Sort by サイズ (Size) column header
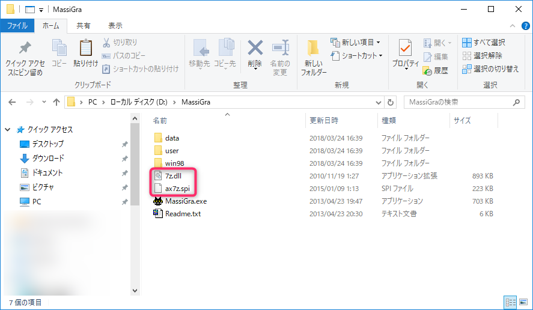This screenshot has width=533, height=310. tap(462, 121)
